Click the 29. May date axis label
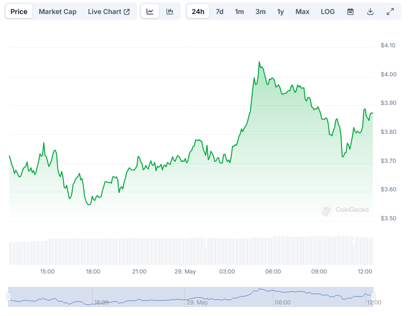415x316 pixels. tap(185, 272)
